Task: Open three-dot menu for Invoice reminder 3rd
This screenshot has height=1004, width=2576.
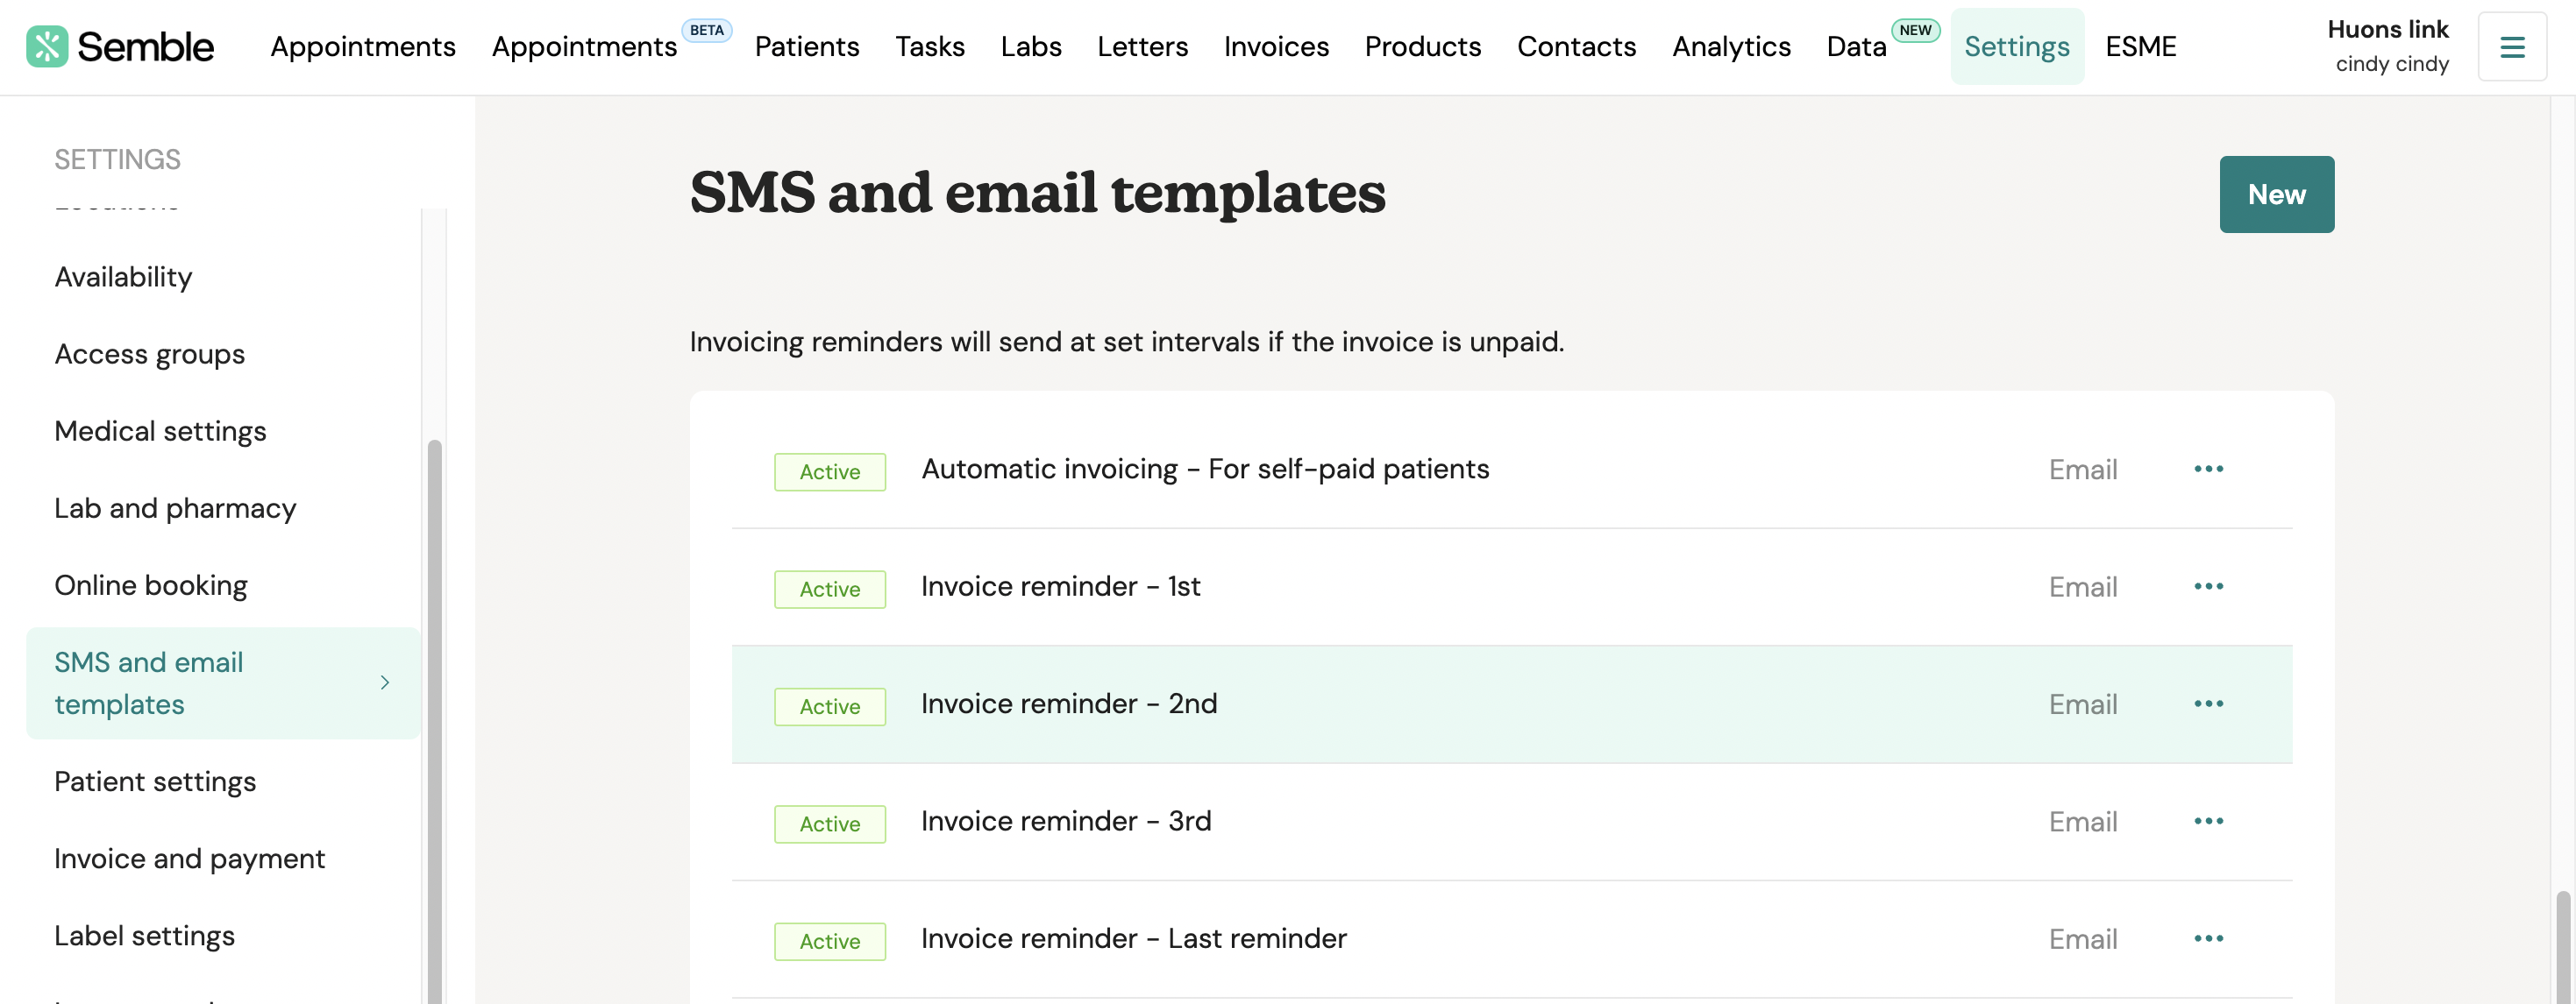Action: click(2208, 821)
